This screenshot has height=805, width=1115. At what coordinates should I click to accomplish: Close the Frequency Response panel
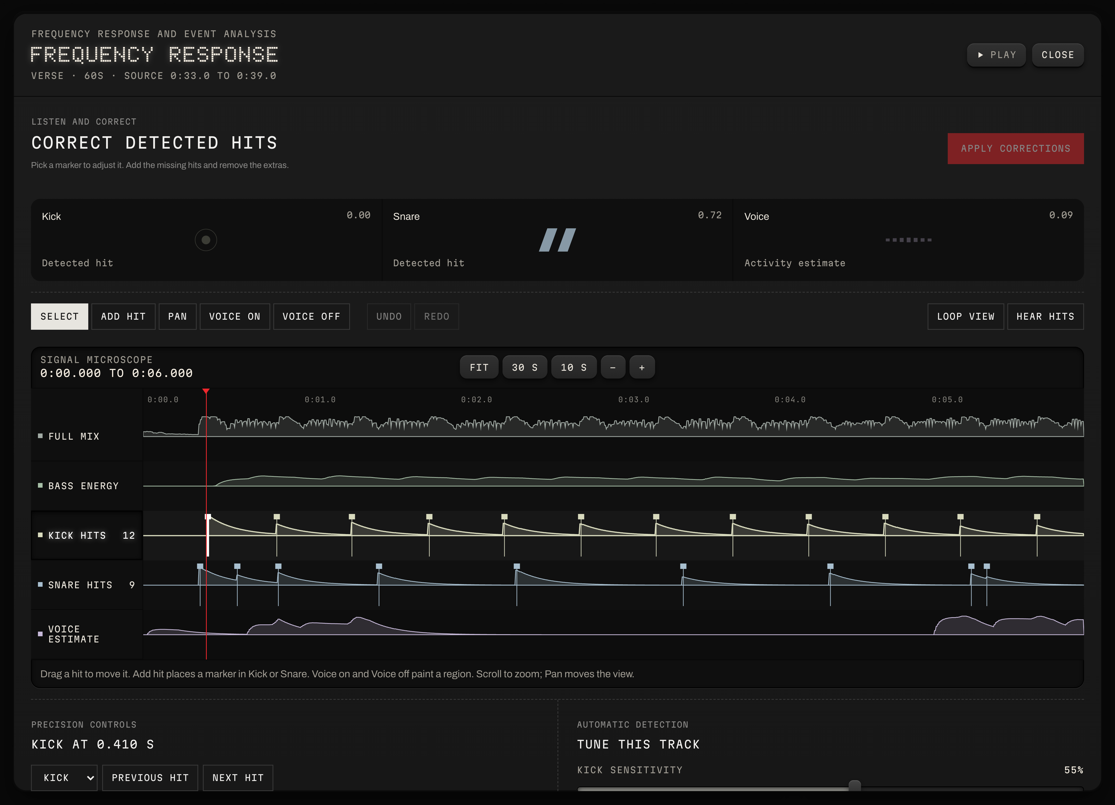point(1057,55)
